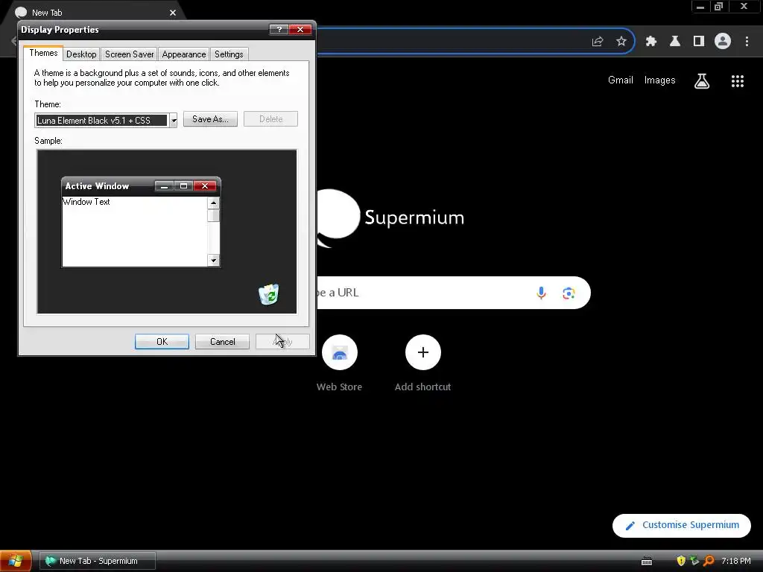Click the Chrome Labs flask toolbar icon
The width and height of the screenshot is (763, 572).
click(675, 42)
